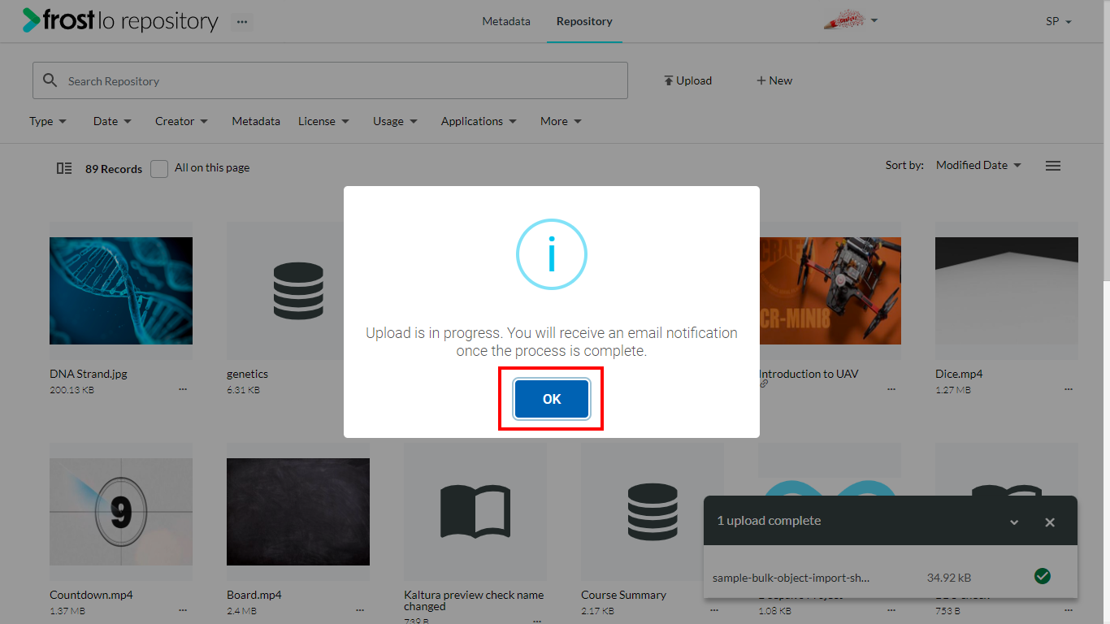
Task: Click the 89 Records count
Action: (114, 169)
